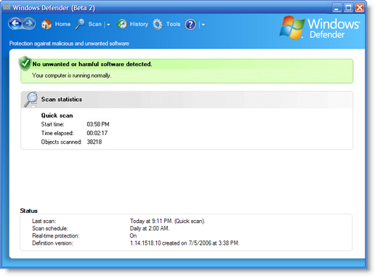375x276 pixels.
Task: Click the 'Definition version:' label
Action: pyautogui.click(x=52, y=243)
